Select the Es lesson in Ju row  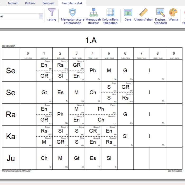(93, 158)
